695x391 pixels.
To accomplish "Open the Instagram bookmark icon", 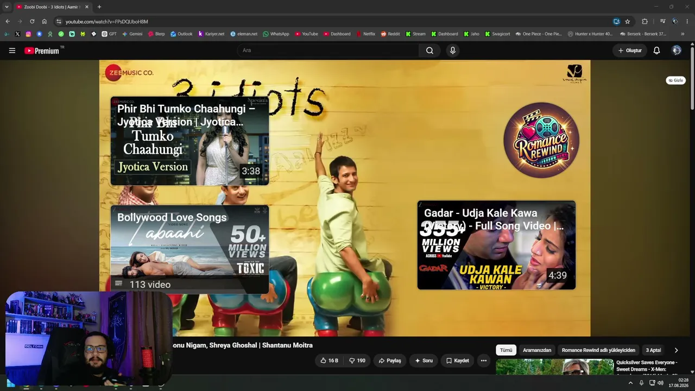I will click(x=28, y=34).
